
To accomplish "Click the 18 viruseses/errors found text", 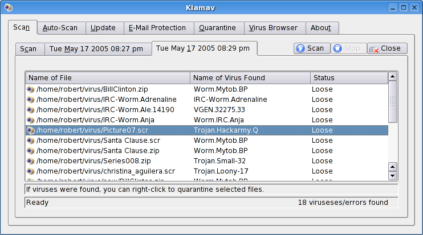I will 343,203.
